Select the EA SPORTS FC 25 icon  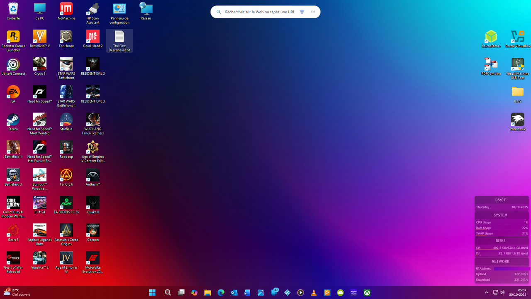tap(66, 205)
